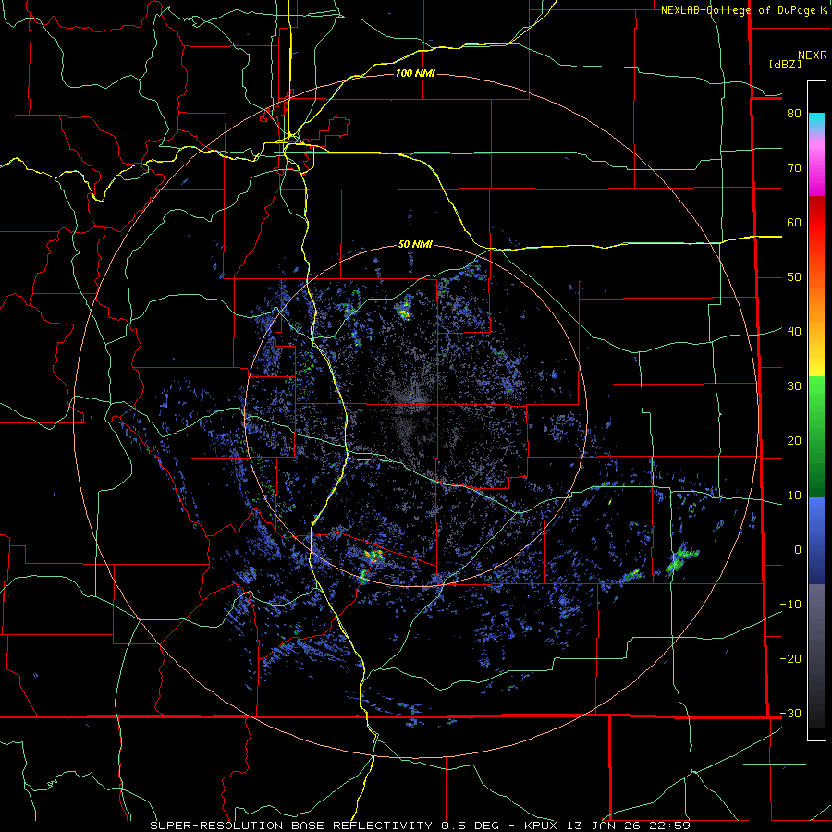Select the 50 dBZ scale value
Viewport: 832px width, 832px height.
[794, 277]
